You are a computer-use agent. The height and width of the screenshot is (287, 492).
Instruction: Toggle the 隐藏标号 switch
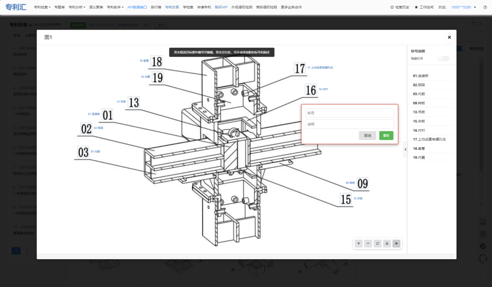click(443, 58)
